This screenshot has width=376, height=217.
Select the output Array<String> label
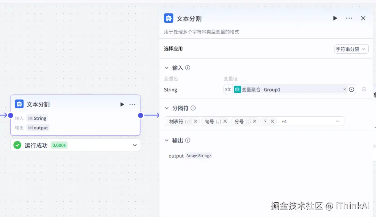pyautogui.click(x=199, y=156)
